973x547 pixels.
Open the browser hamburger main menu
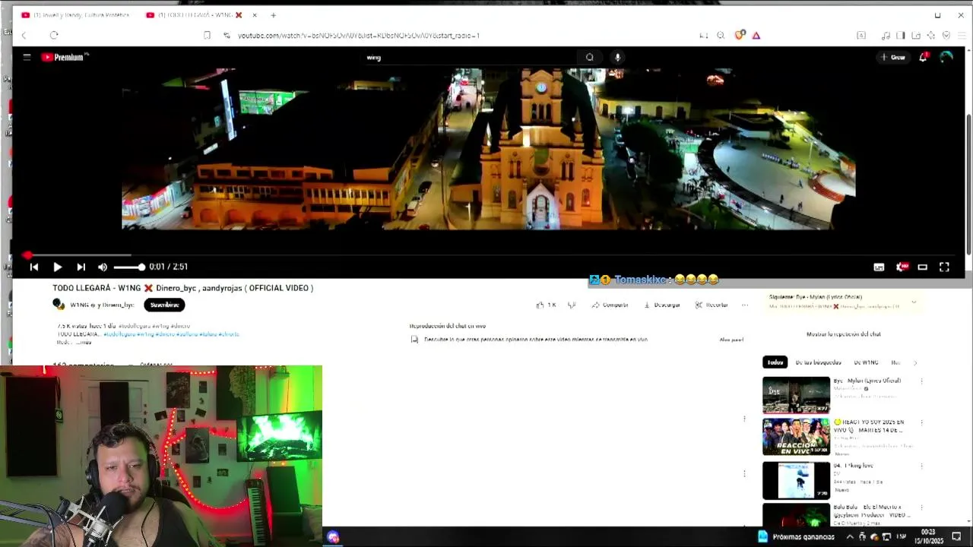point(962,36)
